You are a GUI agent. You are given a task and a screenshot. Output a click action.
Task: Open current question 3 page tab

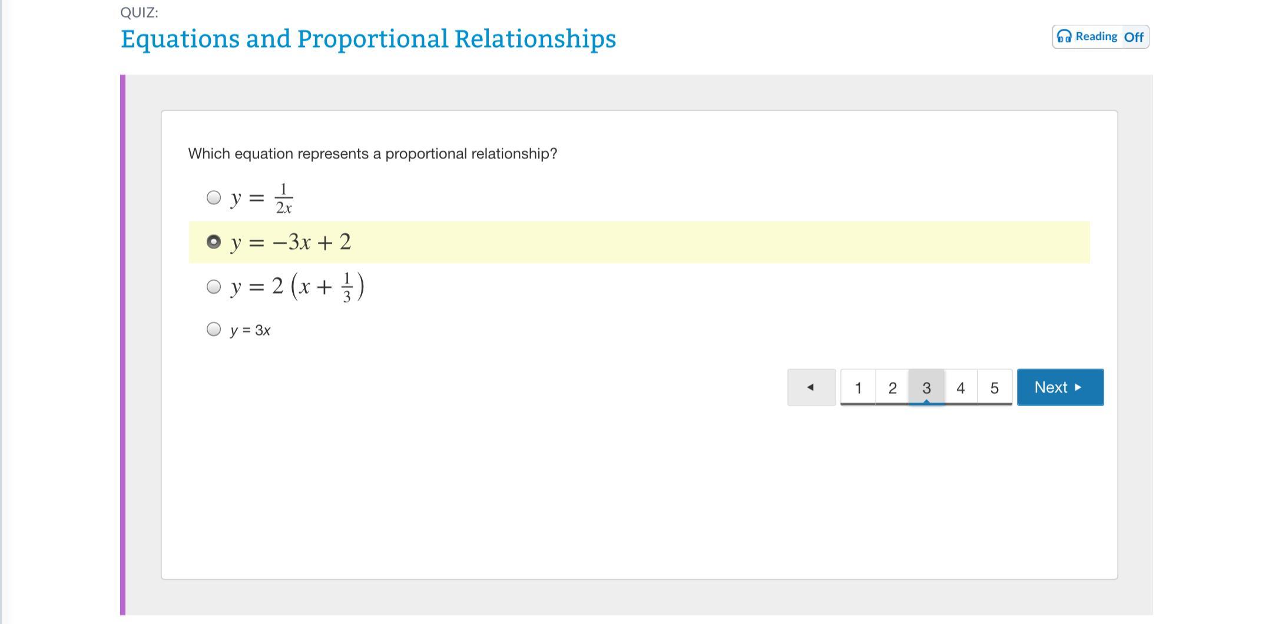[x=926, y=388]
